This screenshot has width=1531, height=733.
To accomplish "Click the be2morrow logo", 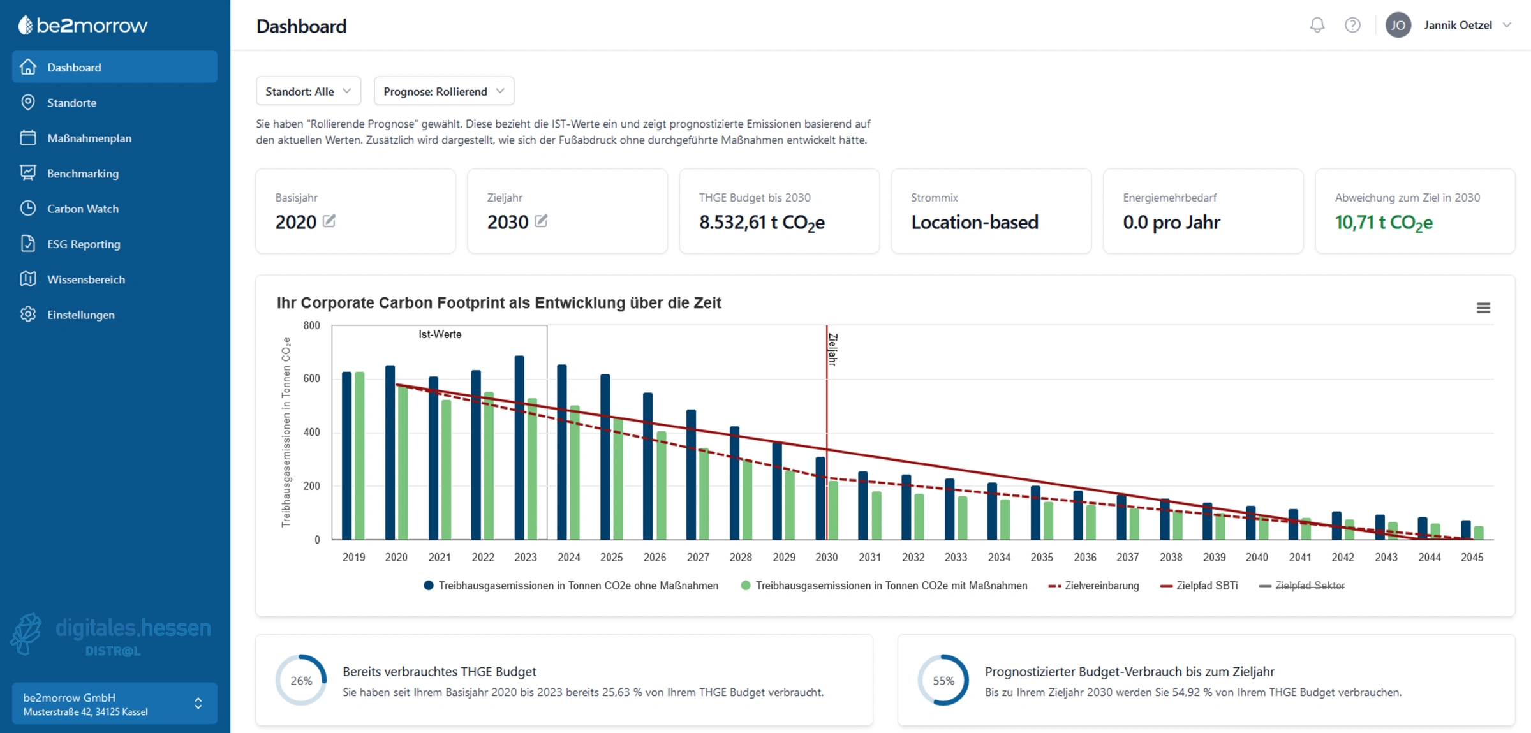I will tap(83, 25).
